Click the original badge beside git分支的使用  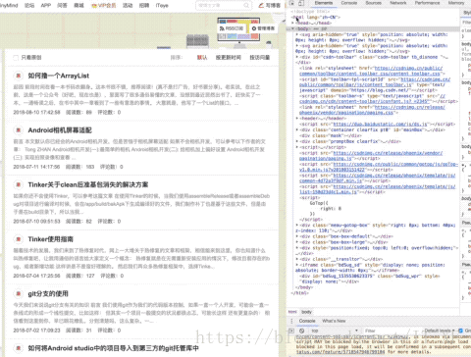click(x=19, y=294)
